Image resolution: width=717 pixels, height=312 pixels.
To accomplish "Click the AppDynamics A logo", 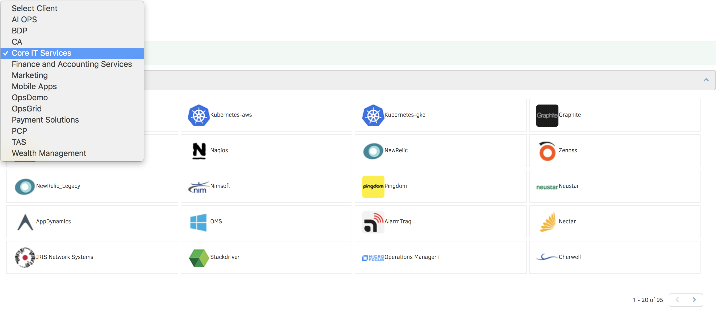I will [x=25, y=222].
